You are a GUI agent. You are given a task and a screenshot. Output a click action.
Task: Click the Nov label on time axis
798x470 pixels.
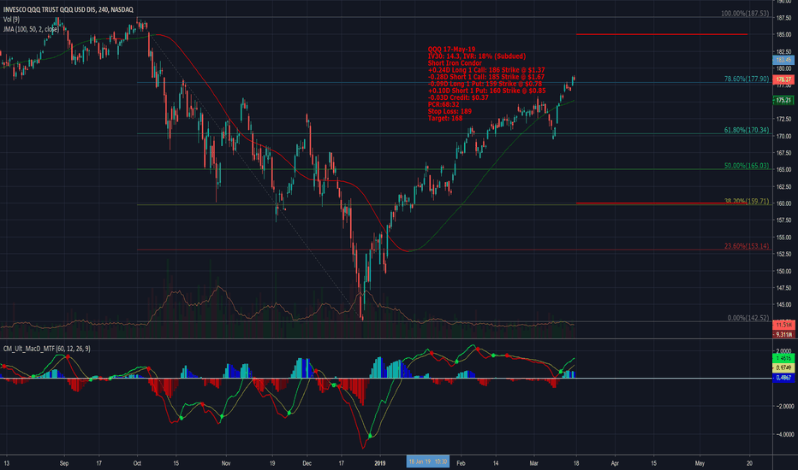[227, 463]
